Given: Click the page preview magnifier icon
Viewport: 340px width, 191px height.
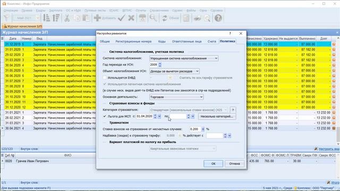Looking at the screenshot, I should 207,18.
